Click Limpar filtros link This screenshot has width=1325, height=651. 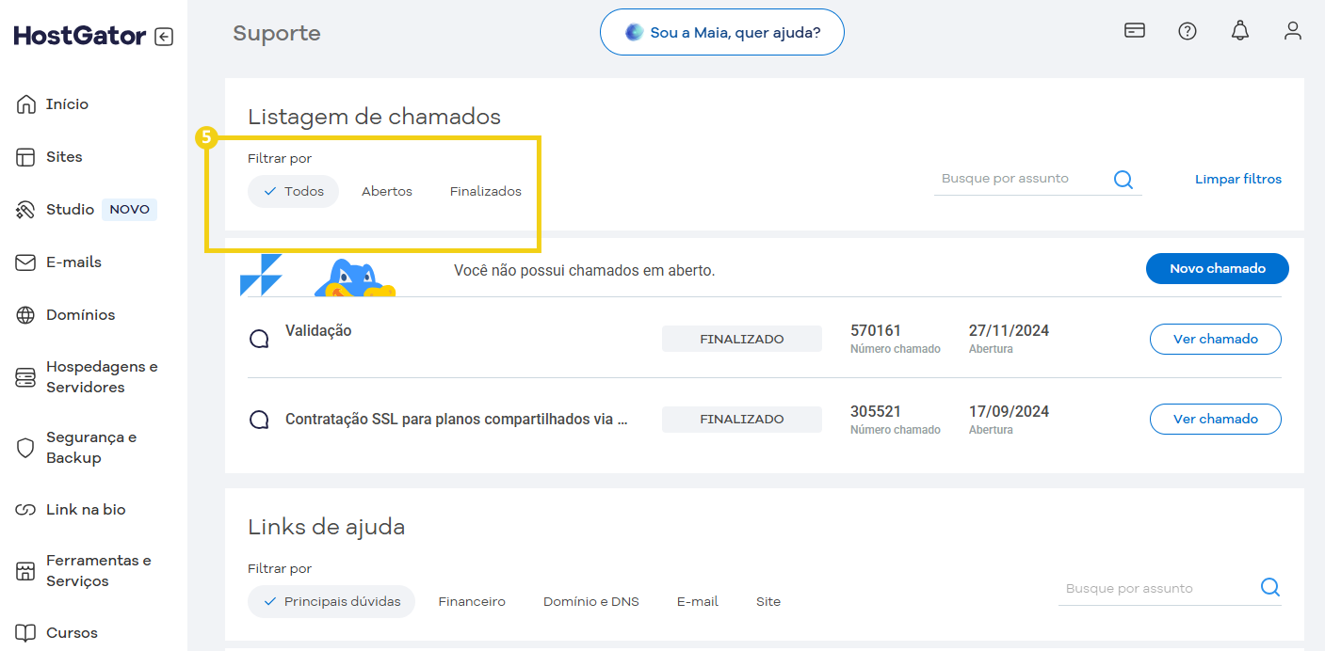pos(1238,179)
